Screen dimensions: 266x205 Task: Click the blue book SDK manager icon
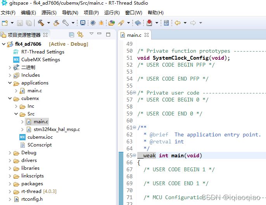click(138, 23)
